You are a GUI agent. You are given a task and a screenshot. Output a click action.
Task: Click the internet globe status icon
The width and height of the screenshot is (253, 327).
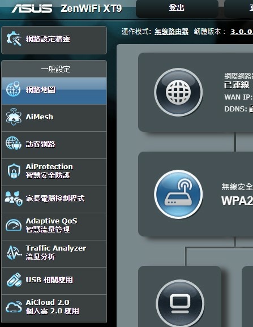(178, 92)
